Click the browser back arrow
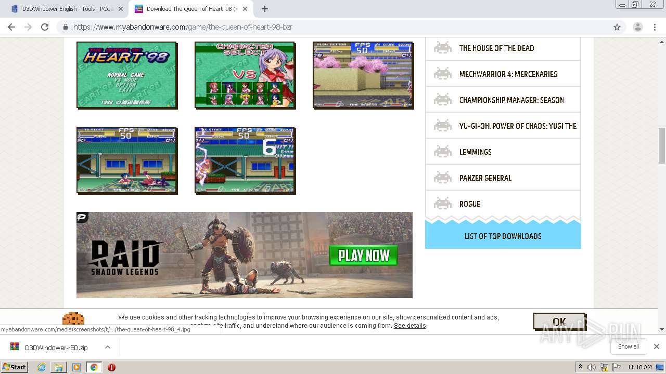Viewport: 666px width, 374px height. (x=11, y=27)
